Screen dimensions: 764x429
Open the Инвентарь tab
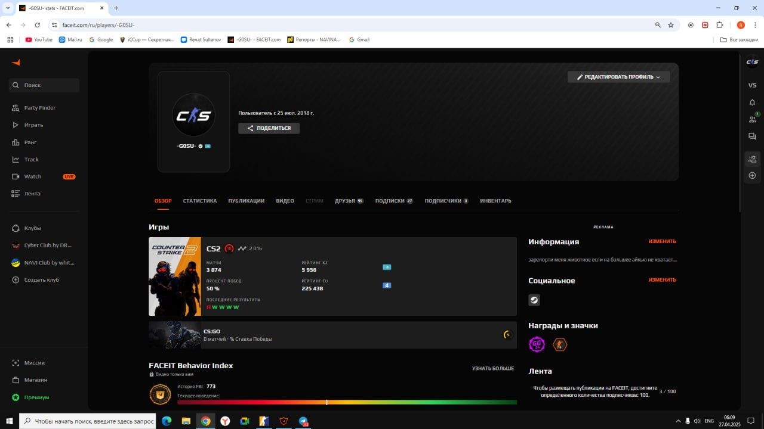(x=495, y=201)
